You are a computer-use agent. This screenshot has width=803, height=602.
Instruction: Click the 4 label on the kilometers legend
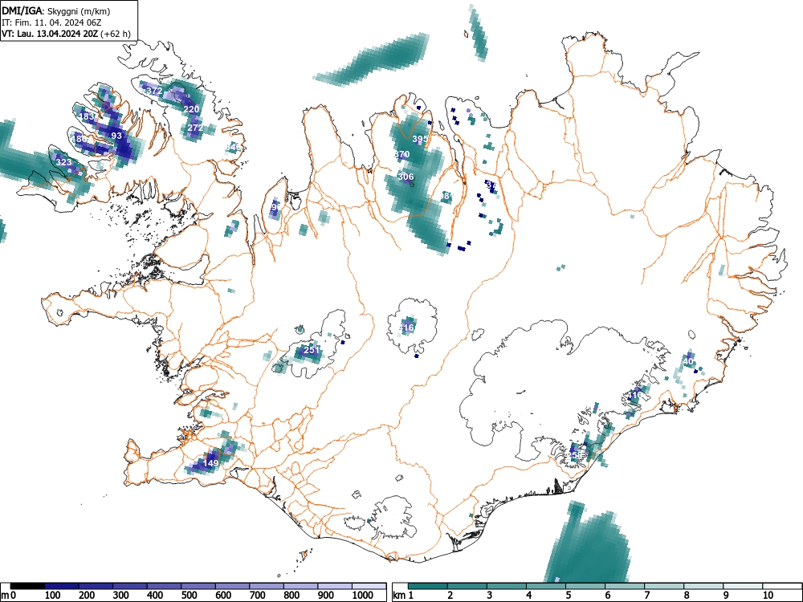coord(528,596)
